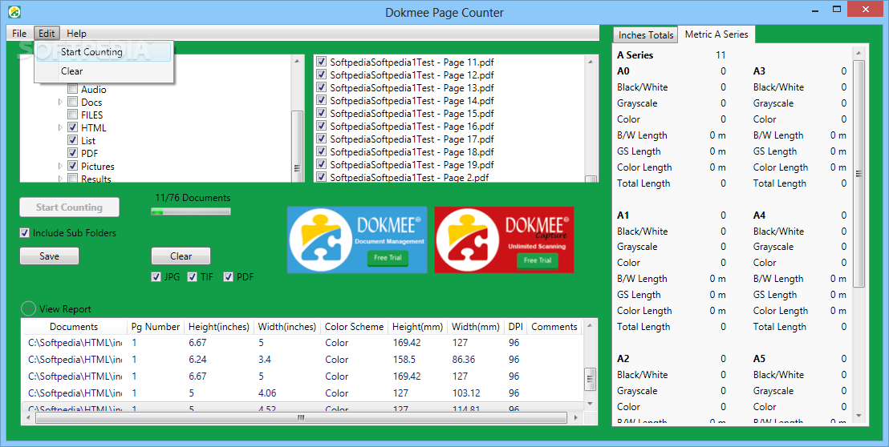The height and width of the screenshot is (447, 889).
Task: Expand the Docs folder tree node
Action: (x=61, y=103)
